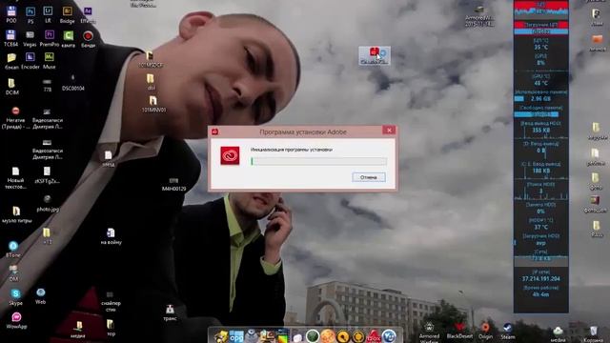Click the dark green sphere dock icon

pos(313,336)
